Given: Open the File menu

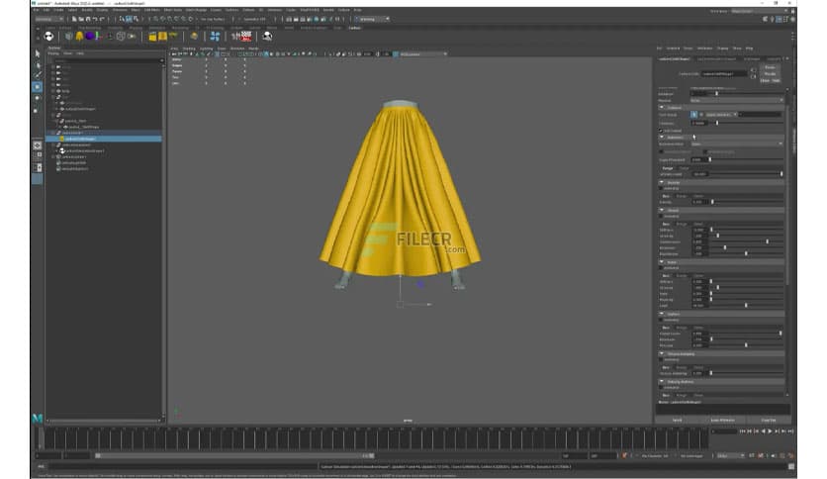Looking at the screenshot, I should (36, 10).
